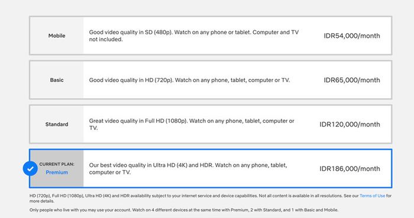Click the Ultra HD (4K) Premium description
The image size is (414, 218).
click(188, 168)
